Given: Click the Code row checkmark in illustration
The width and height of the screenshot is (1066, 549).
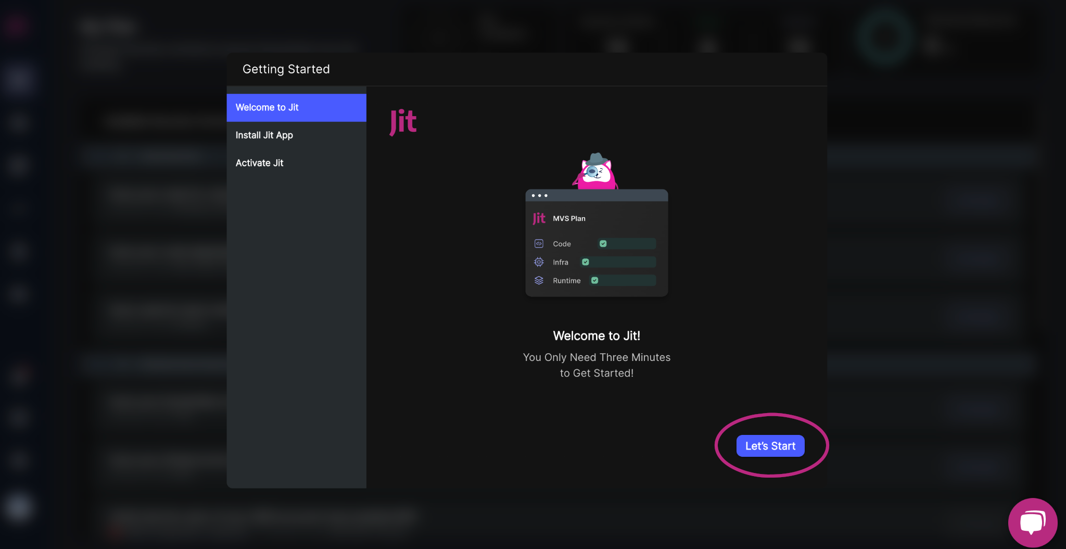Looking at the screenshot, I should tap(603, 244).
